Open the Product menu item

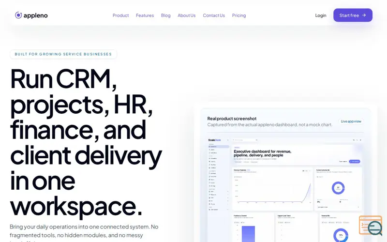[120, 15]
